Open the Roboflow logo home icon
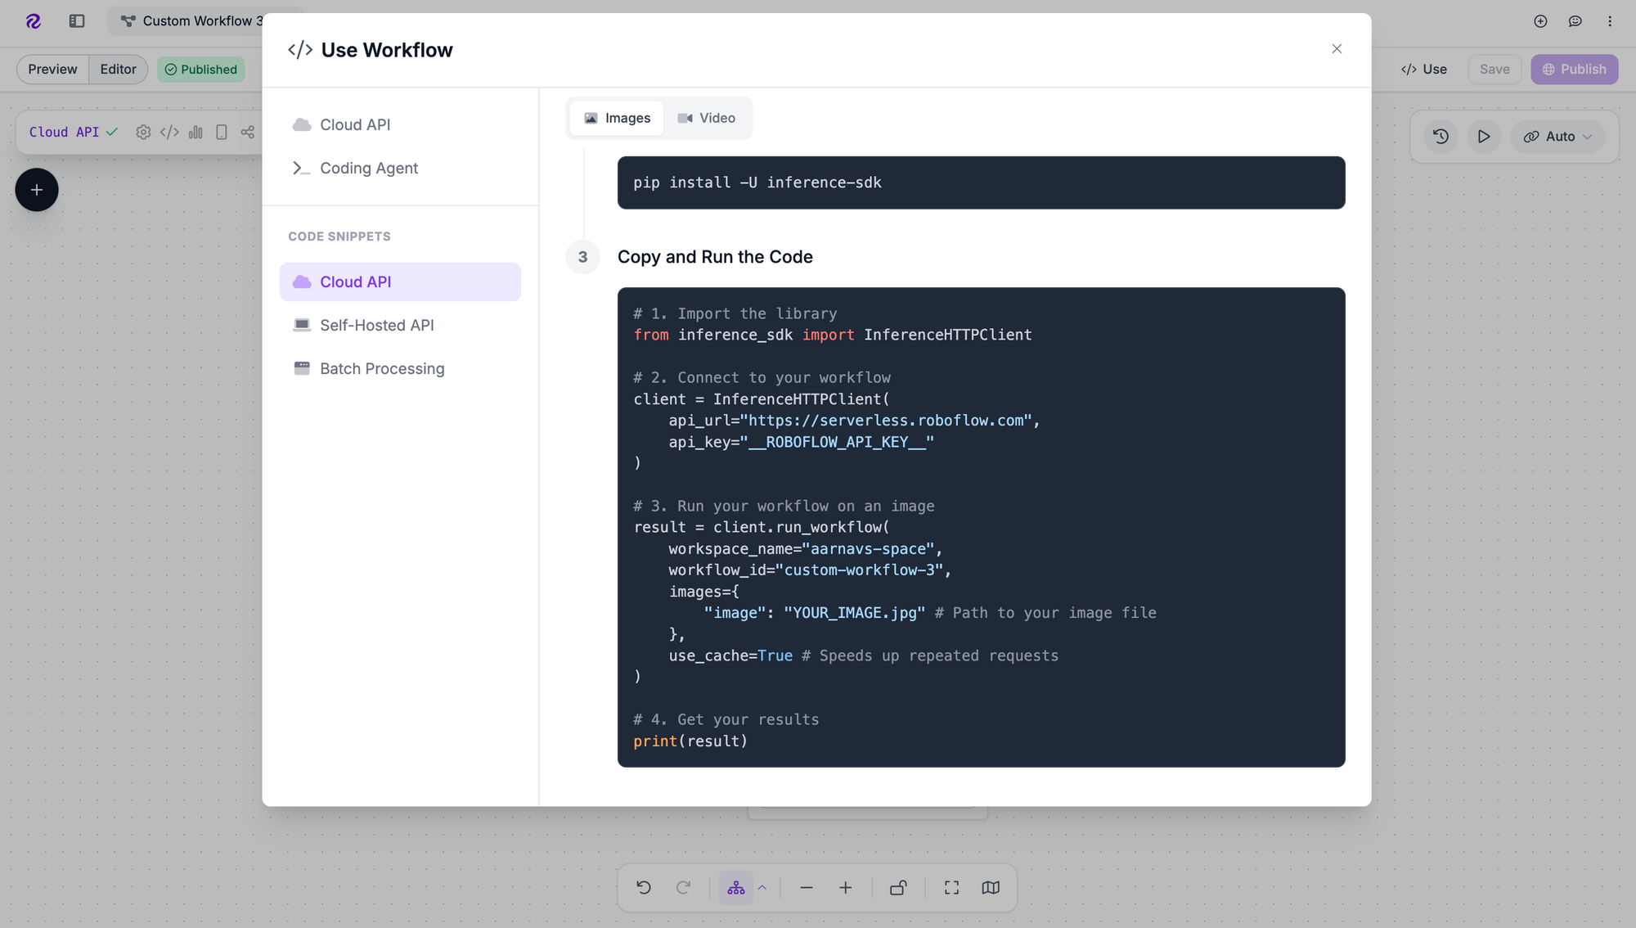Image resolution: width=1636 pixels, height=928 pixels. click(x=34, y=21)
